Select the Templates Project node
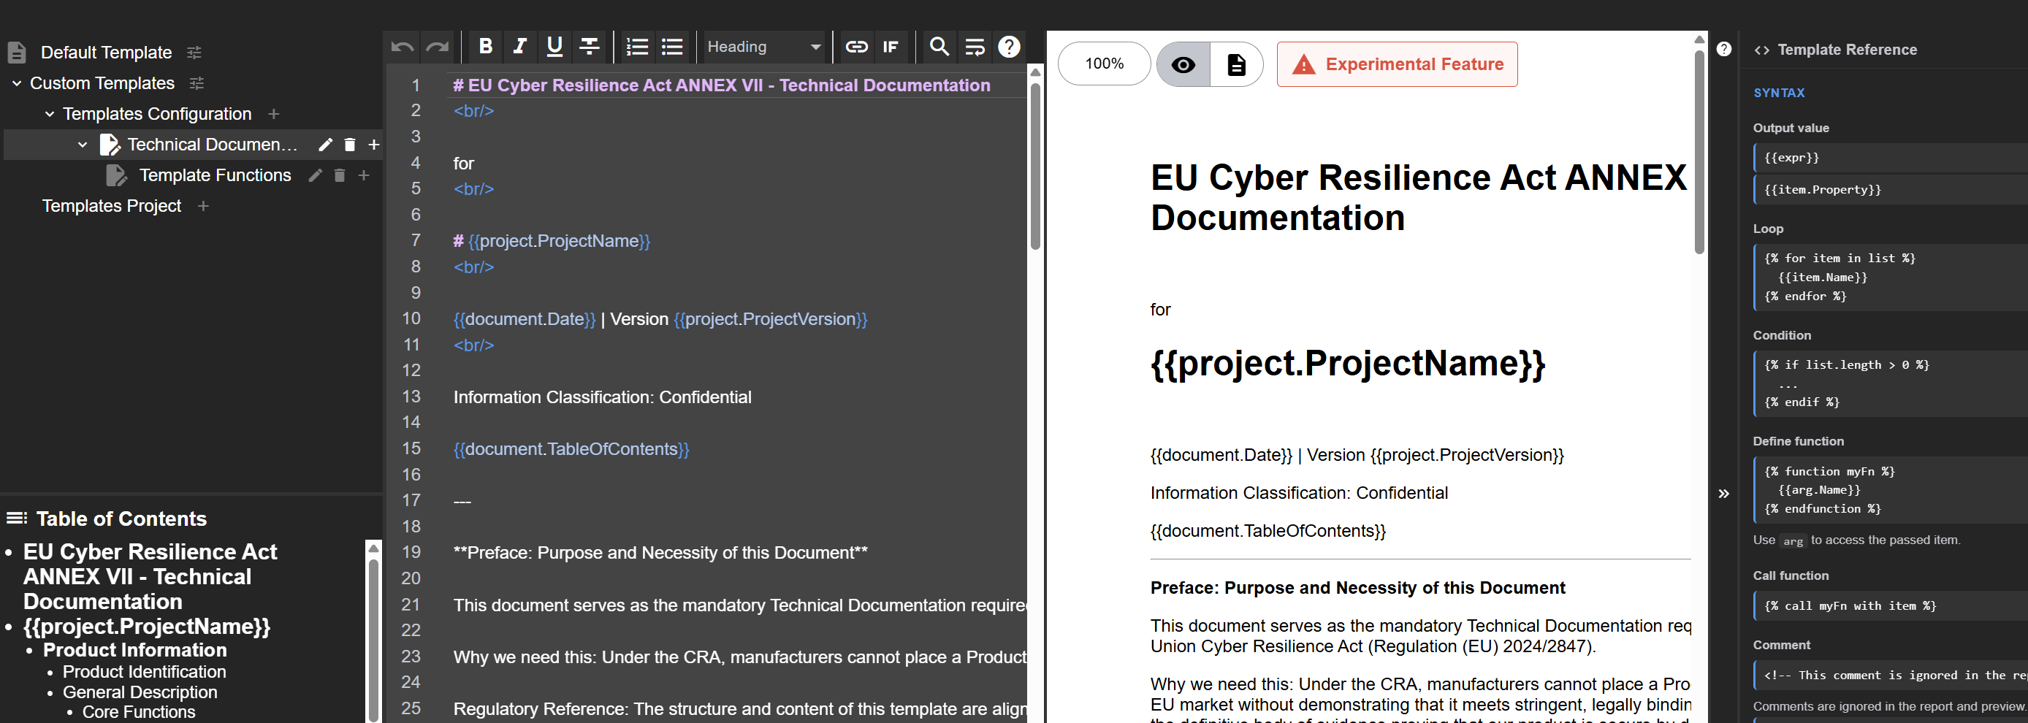Screen dimensions: 2028x723 (x=112, y=206)
